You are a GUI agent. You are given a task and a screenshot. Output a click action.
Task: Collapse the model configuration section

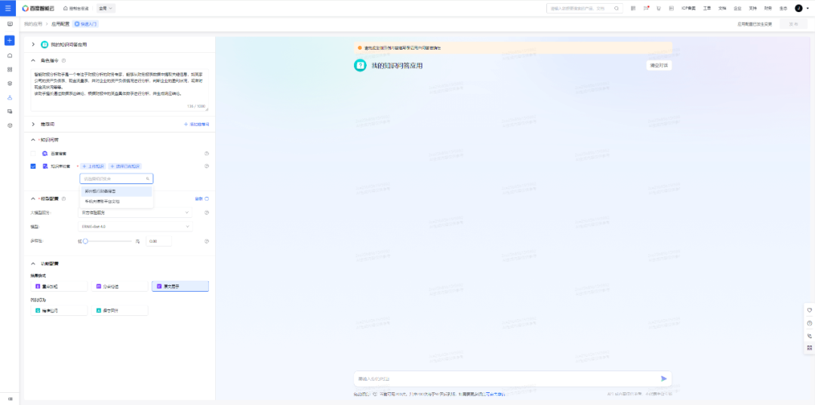click(x=33, y=199)
